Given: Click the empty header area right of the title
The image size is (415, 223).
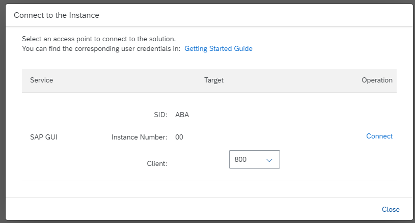Looking at the screenshot, I should pos(255,15).
